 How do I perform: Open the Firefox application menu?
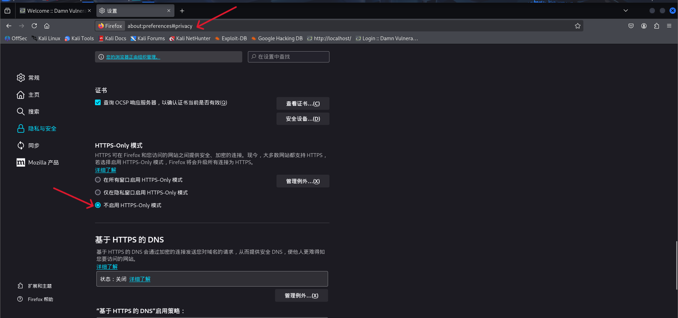(x=669, y=25)
